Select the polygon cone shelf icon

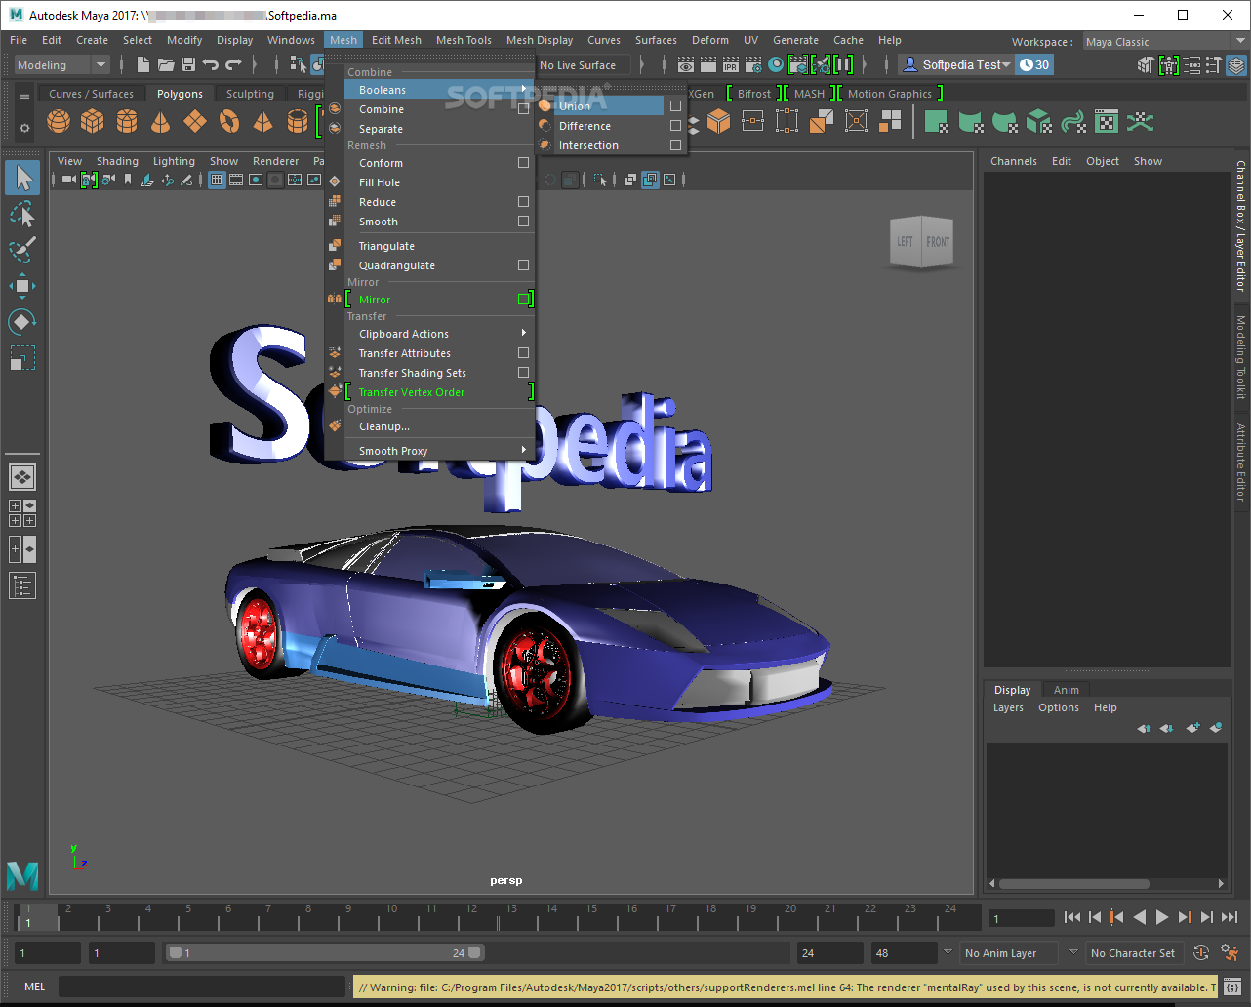tap(161, 121)
